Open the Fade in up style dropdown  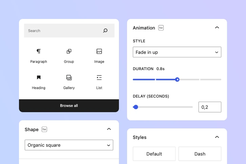pos(177,52)
